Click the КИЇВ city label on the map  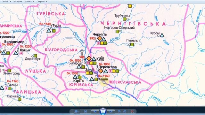pos(100,59)
